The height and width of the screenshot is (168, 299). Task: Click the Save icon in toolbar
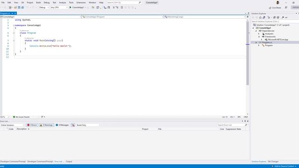pos(19,7)
